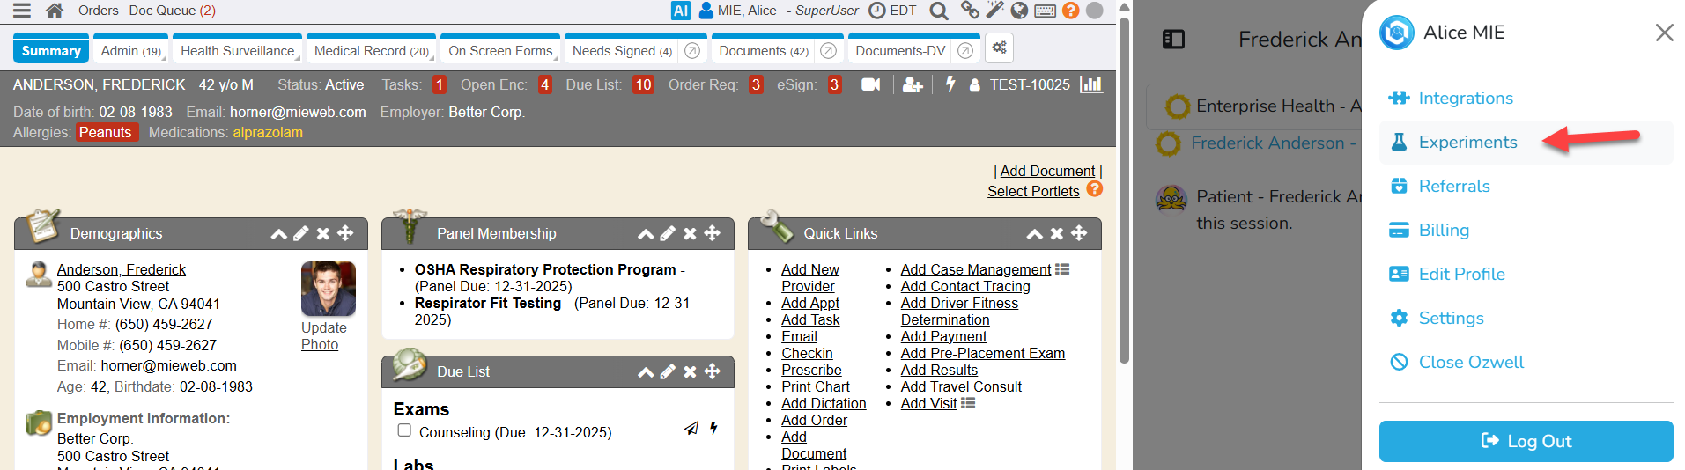Viewport: 1685px width, 470px height.
Task: Open the search magnifier in top bar
Action: (939, 11)
